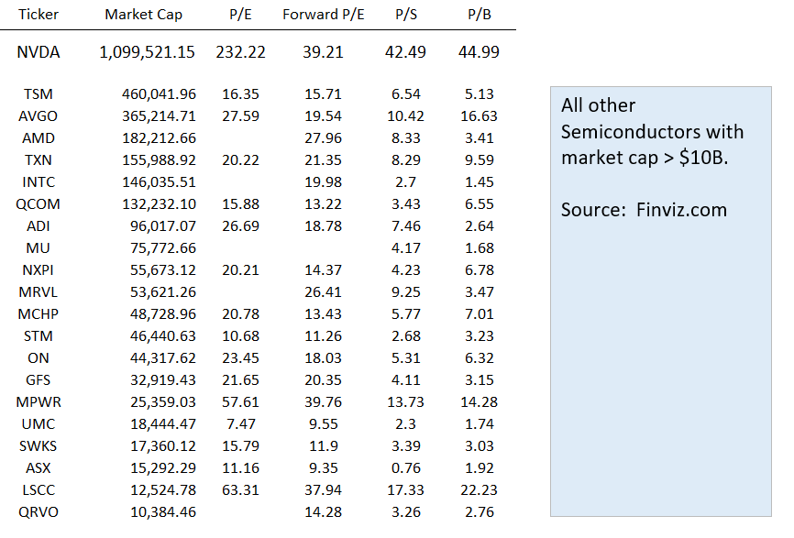794x538 pixels.
Task: Click the blue semiconductors note text box
Action: click(660, 367)
